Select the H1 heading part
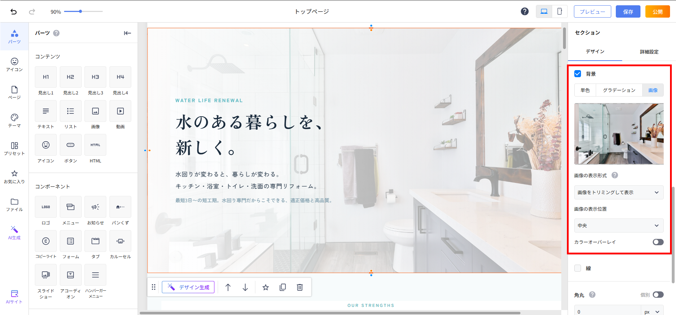The width and height of the screenshot is (676, 315). 46,77
